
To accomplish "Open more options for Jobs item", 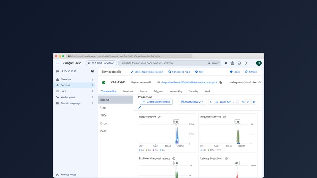I will (92, 91).
